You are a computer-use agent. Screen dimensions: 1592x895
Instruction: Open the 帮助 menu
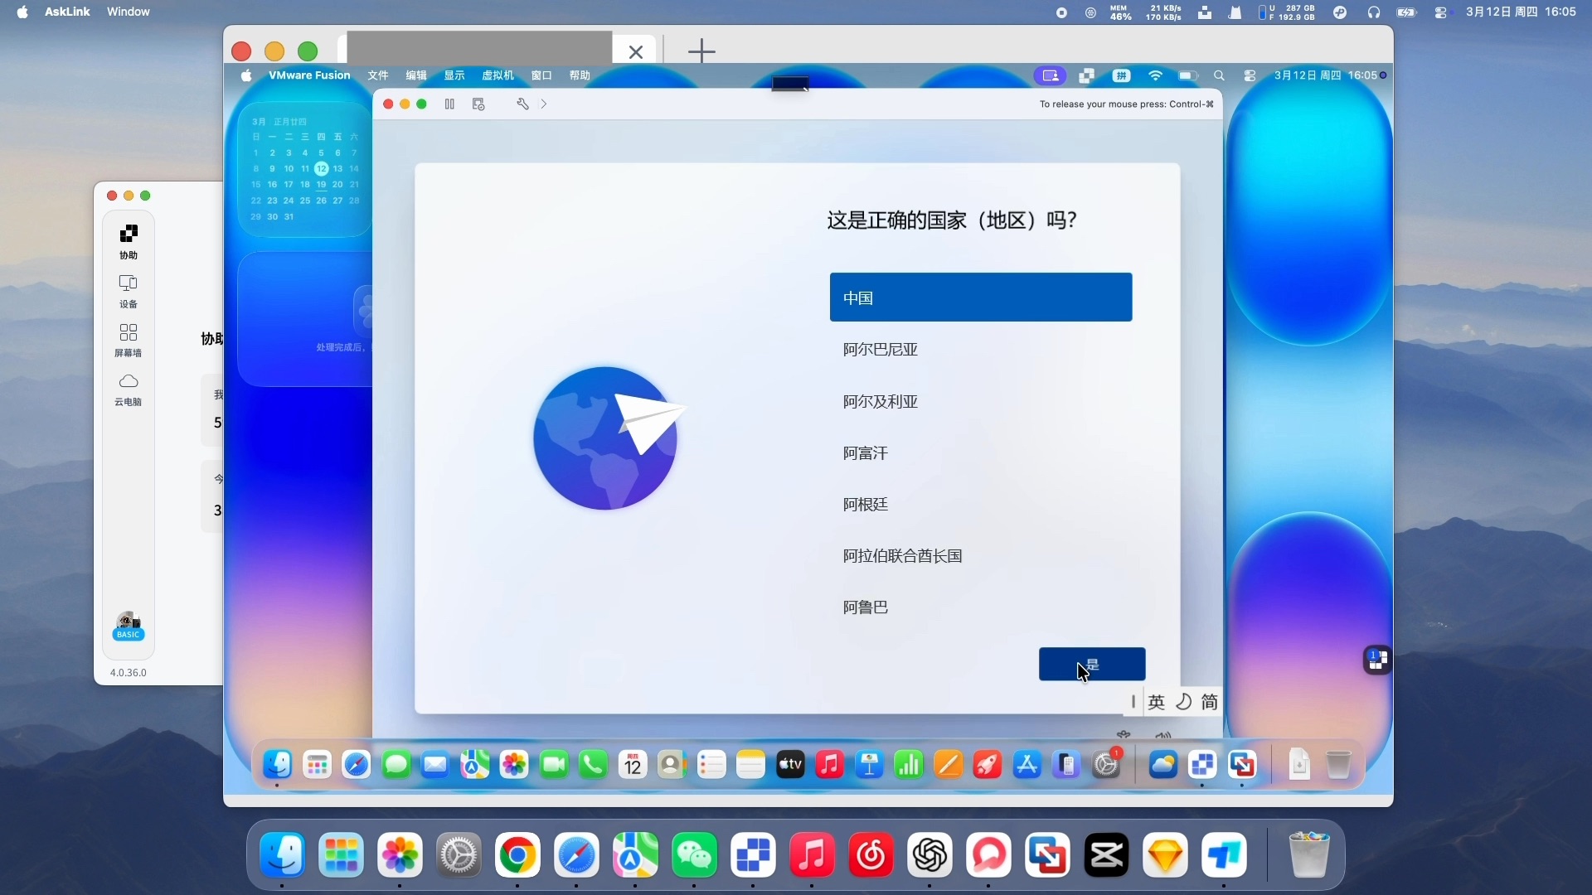point(580,75)
